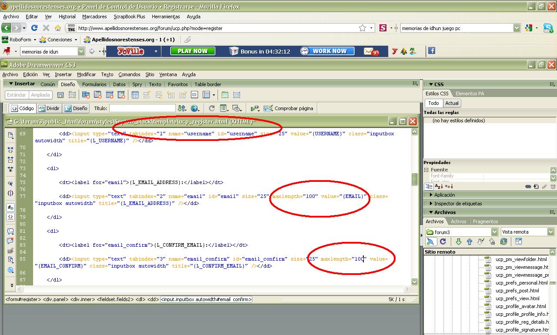Select Todo mode in CSS panel
The image size is (557, 335).
pyautogui.click(x=433, y=103)
